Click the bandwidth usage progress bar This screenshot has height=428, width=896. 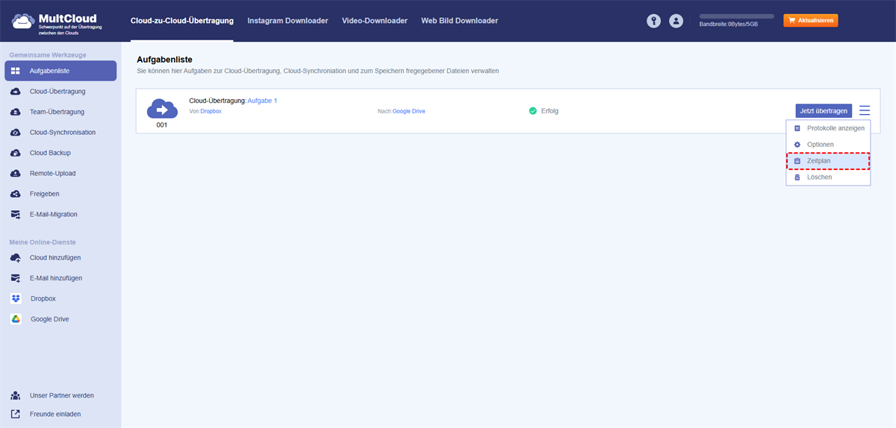coord(737,16)
